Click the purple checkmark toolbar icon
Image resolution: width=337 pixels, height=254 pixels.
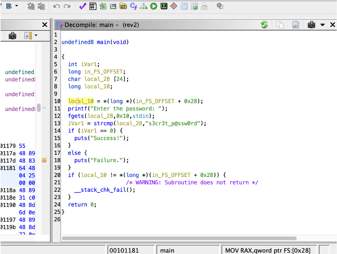coord(83,6)
